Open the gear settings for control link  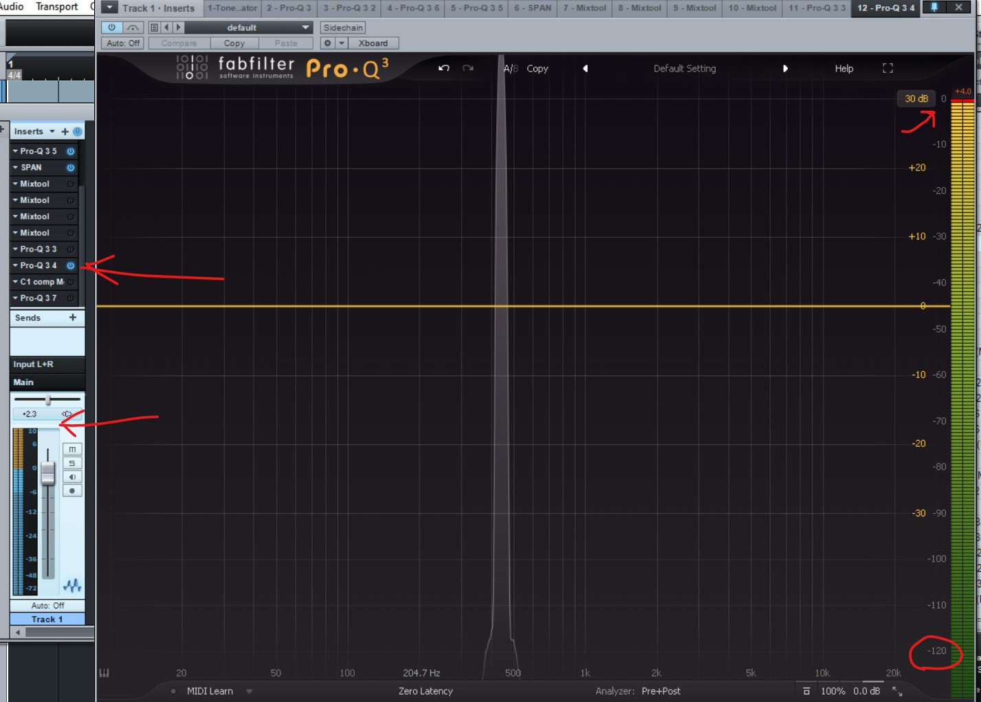pyautogui.click(x=327, y=43)
